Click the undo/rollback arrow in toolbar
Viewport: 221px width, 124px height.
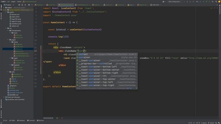pyautogui.click(x=212, y=1)
